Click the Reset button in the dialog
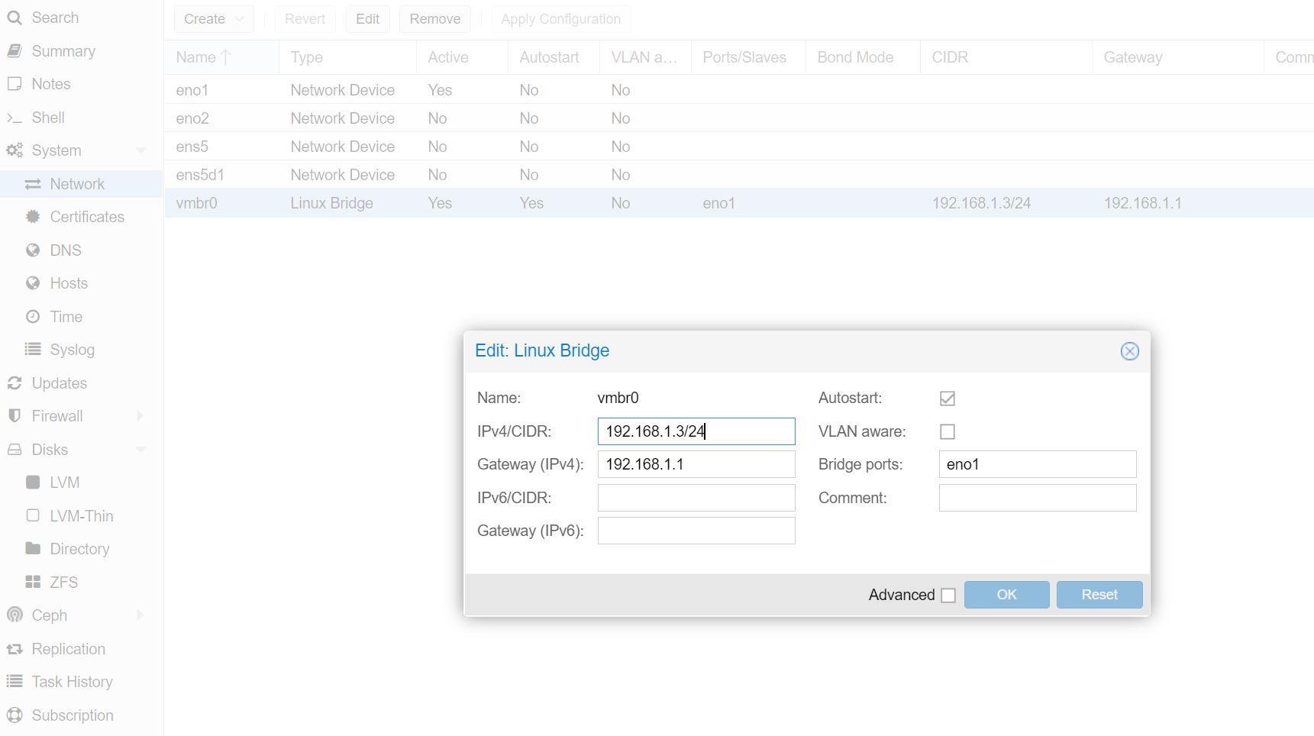The image size is (1314, 736). click(1099, 594)
